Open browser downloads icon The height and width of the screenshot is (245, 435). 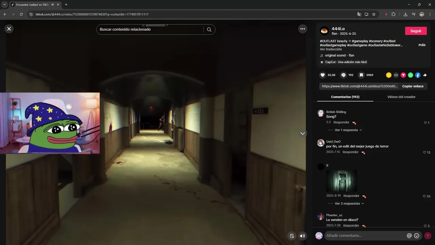tap(405, 14)
